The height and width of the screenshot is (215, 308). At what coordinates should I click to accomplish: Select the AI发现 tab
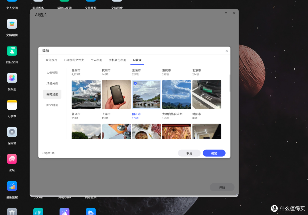coord(137,60)
